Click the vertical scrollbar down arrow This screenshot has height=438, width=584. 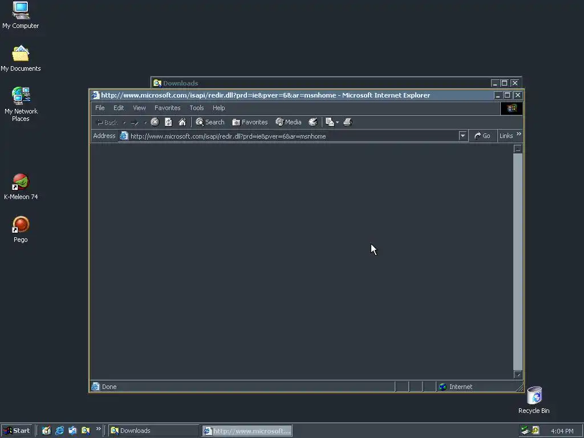click(x=518, y=374)
